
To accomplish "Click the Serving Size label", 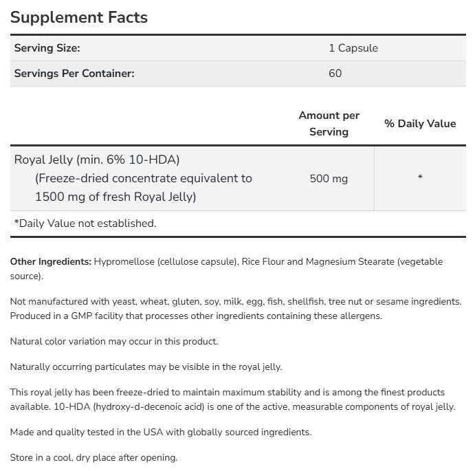I will [x=47, y=48].
